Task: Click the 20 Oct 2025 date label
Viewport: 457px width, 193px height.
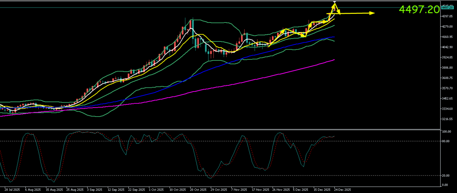Action: [199, 189]
